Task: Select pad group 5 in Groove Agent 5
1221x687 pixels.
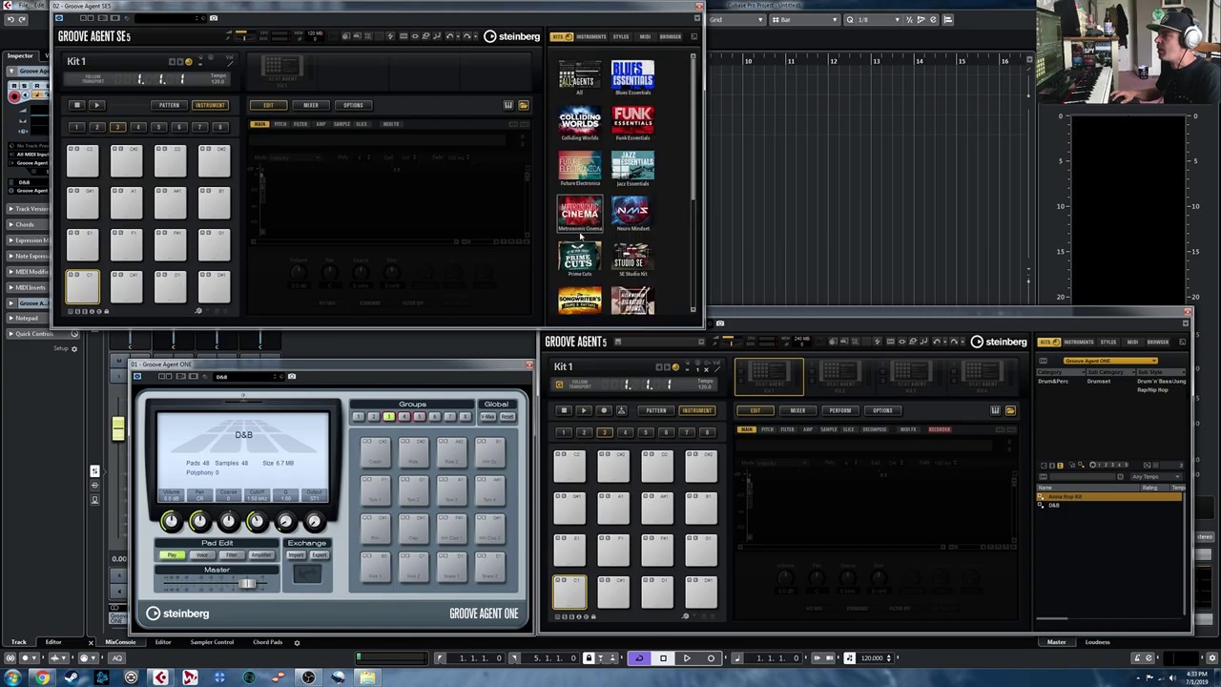Action: coord(645,432)
